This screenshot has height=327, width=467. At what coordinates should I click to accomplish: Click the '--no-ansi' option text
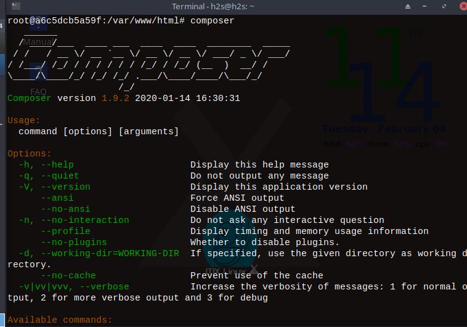click(x=65, y=209)
